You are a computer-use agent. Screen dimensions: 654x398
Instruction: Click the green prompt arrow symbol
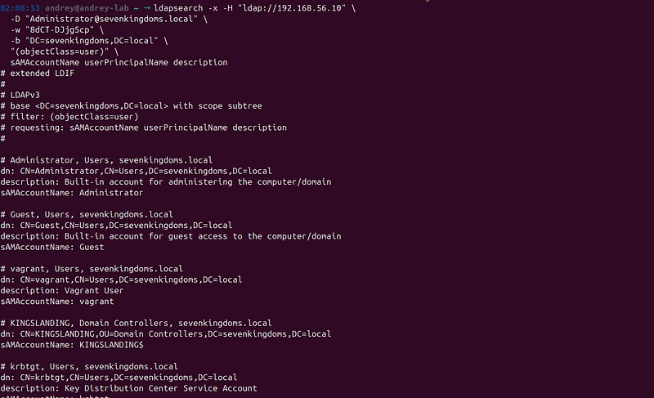(x=147, y=8)
